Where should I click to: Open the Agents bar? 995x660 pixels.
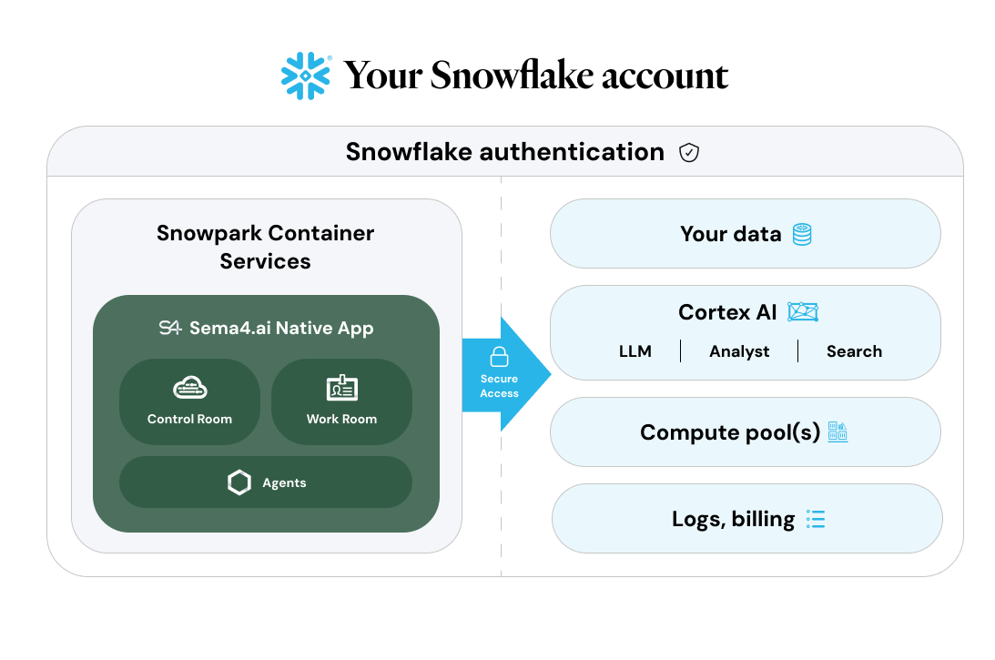(x=266, y=482)
